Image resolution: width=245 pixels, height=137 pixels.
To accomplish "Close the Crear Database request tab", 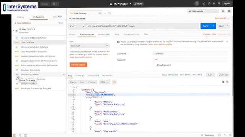I will point(100,13).
